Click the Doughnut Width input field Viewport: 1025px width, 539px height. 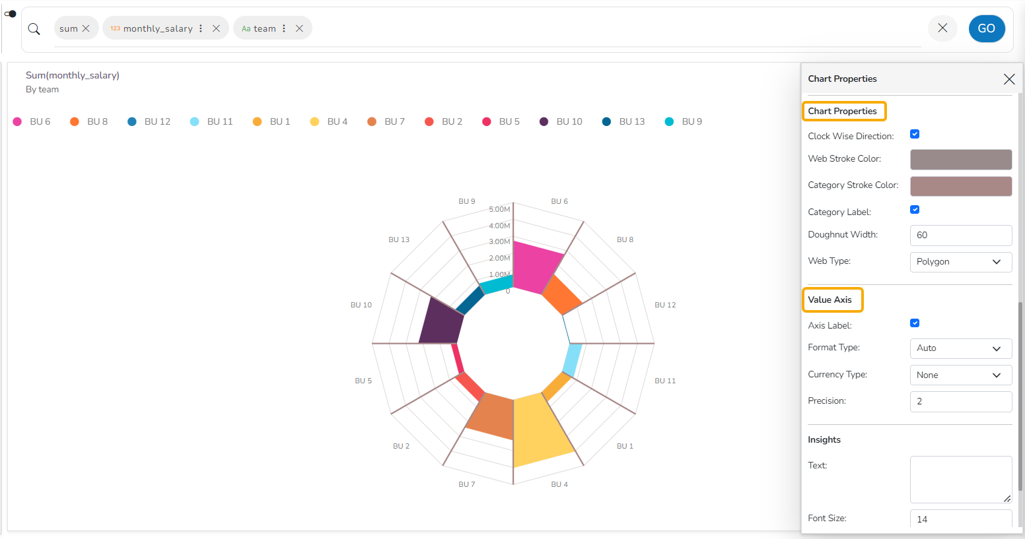960,236
